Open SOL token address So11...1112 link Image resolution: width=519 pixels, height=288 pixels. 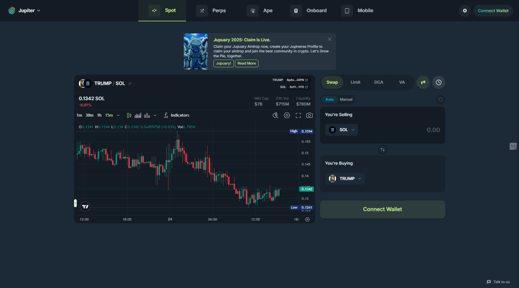pyautogui.click(x=299, y=87)
